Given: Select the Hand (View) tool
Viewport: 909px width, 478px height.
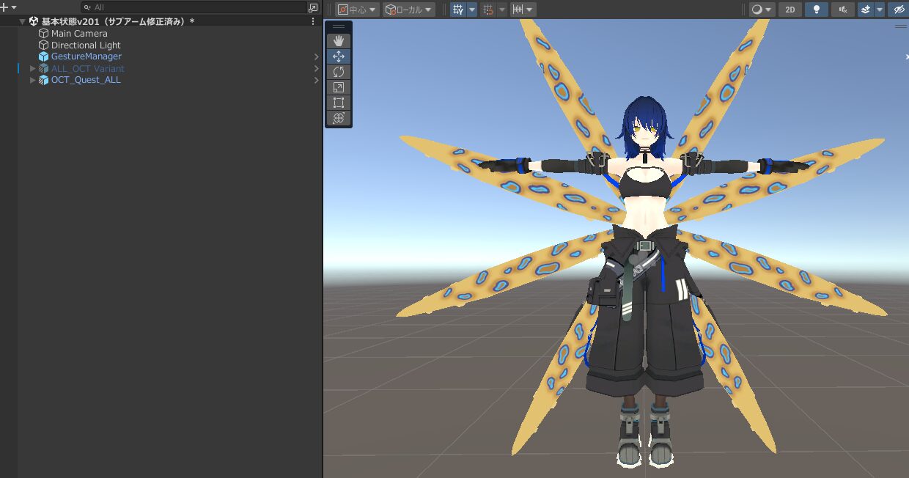Looking at the screenshot, I should [339, 41].
